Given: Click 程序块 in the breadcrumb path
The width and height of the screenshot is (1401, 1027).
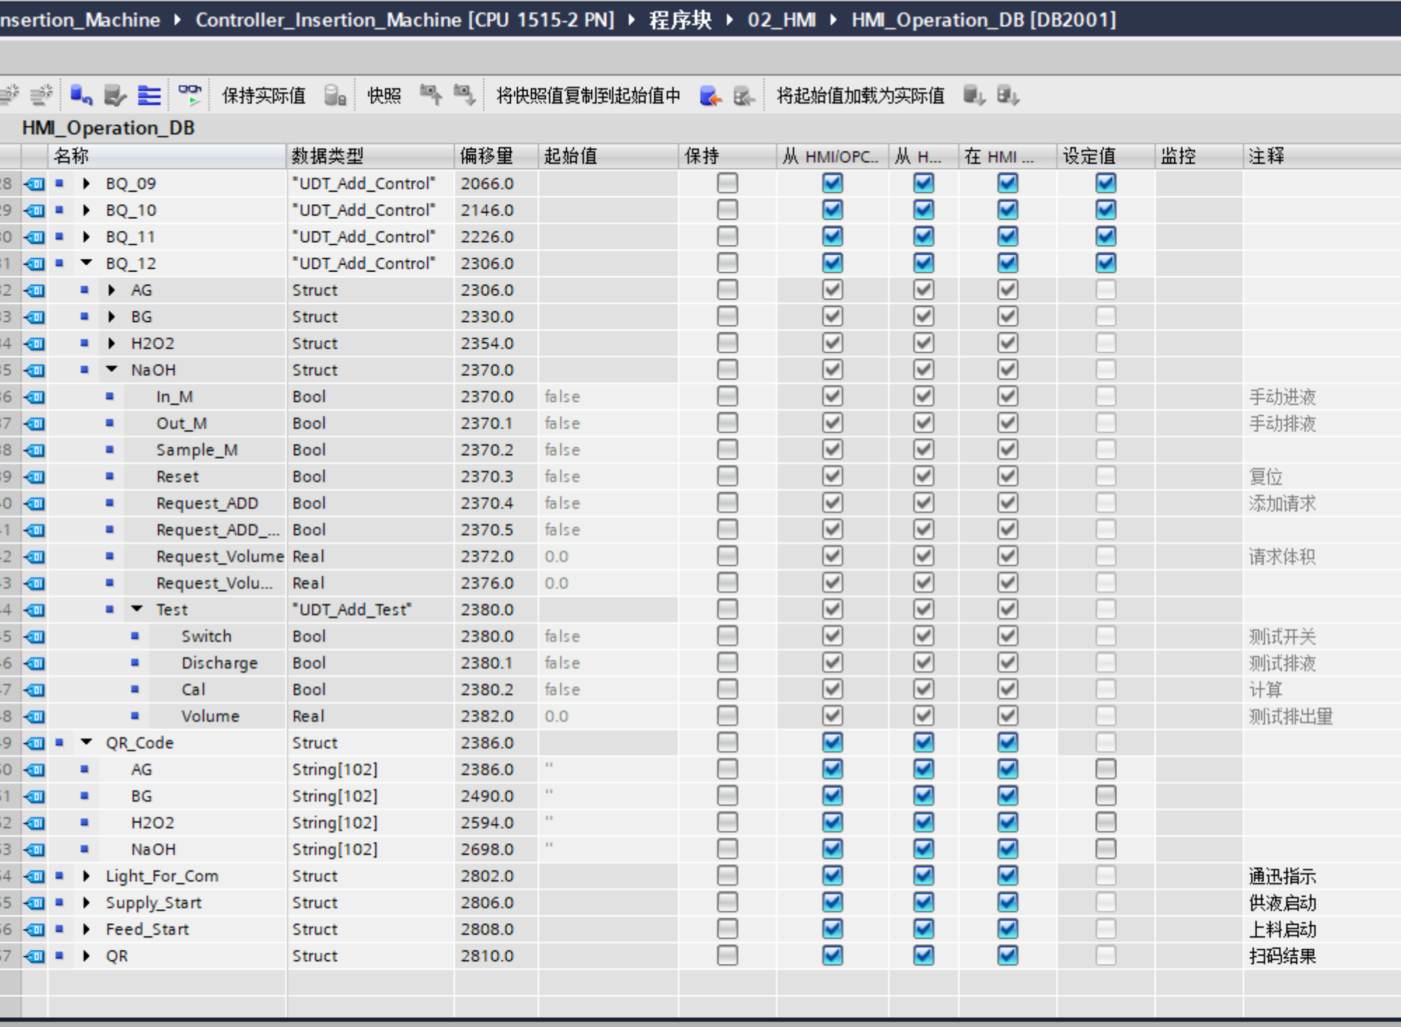Looking at the screenshot, I should click(x=679, y=20).
